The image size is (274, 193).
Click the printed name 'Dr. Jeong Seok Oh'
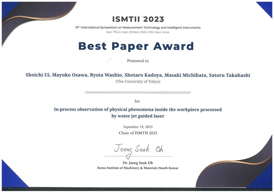(x=138, y=163)
